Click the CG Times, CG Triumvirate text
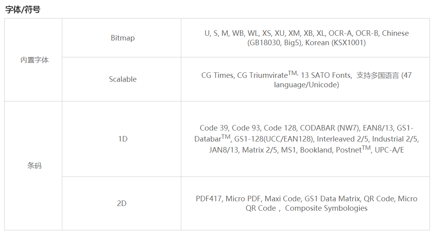439x239 pixels. [244, 75]
